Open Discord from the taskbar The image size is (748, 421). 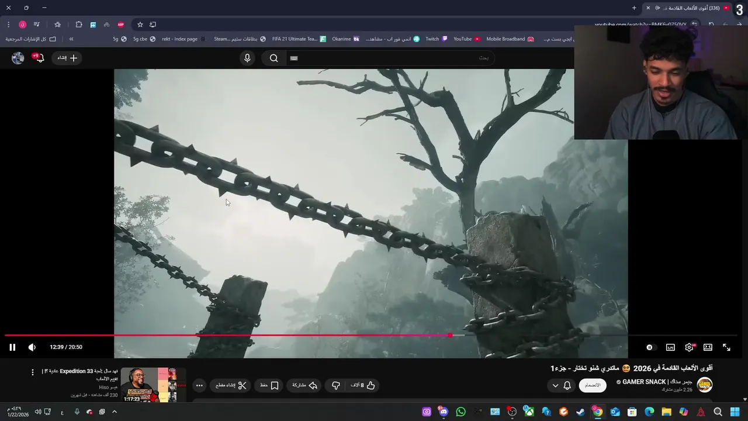coord(444,412)
